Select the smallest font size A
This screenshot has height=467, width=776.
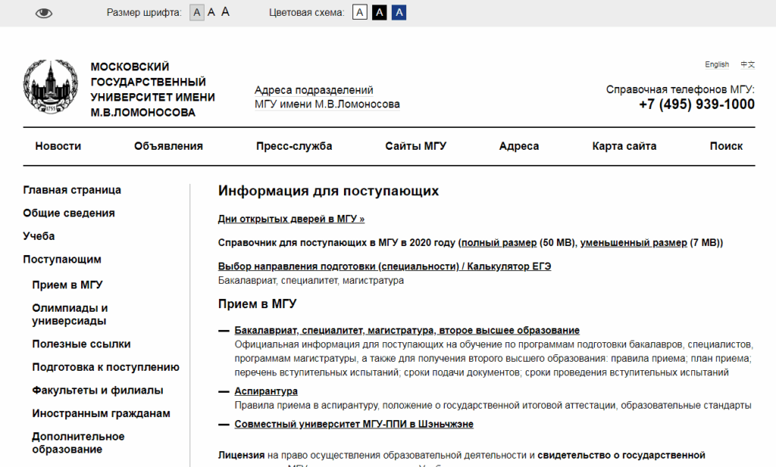click(197, 12)
